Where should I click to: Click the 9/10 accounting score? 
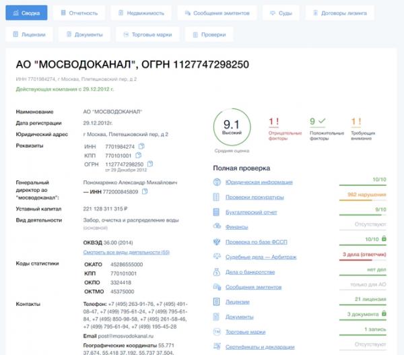click(x=380, y=209)
